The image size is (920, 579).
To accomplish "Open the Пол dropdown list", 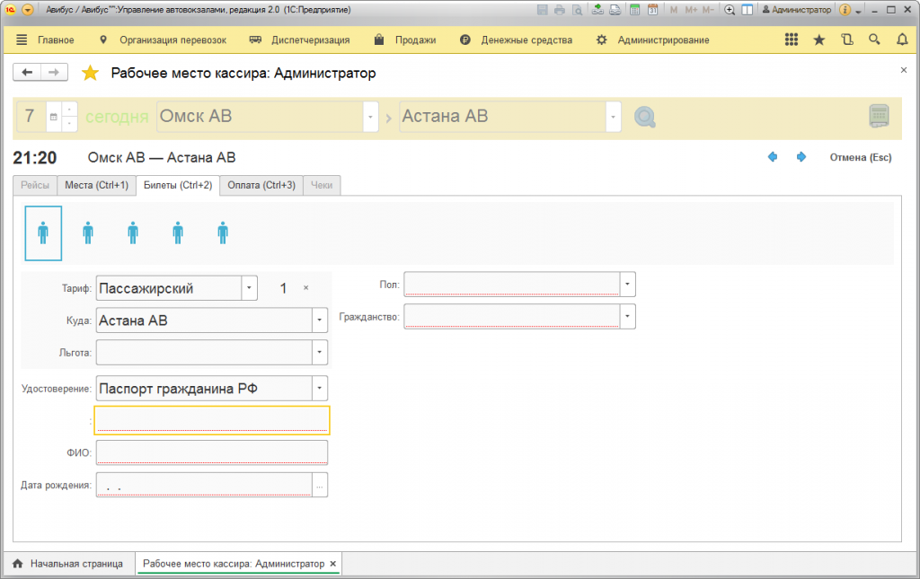I will pyautogui.click(x=628, y=285).
